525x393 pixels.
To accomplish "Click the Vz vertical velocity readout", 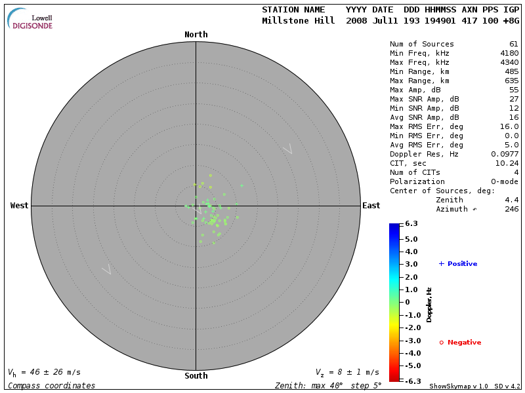I will click(346, 372).
